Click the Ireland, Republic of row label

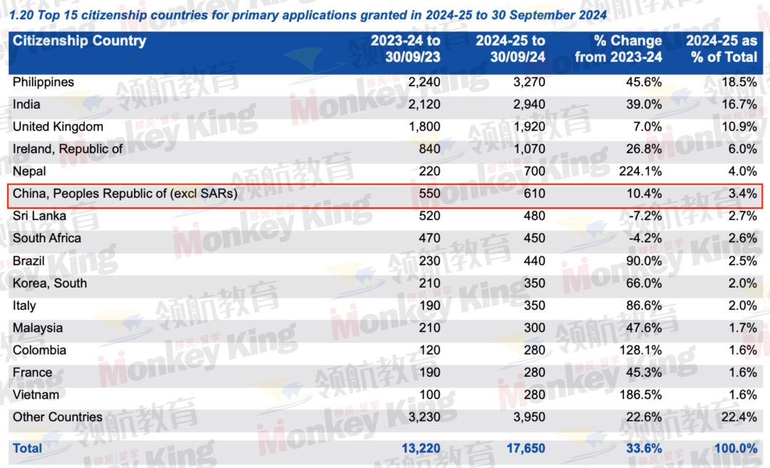click(68, 149)
